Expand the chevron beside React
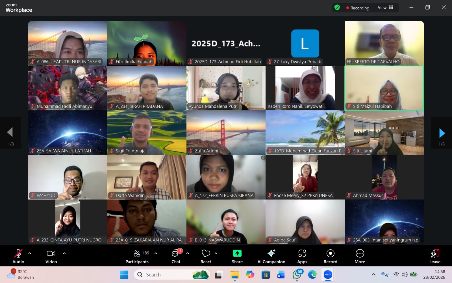Viewport: 452px width, 283px height. click(x=216, y=253)
